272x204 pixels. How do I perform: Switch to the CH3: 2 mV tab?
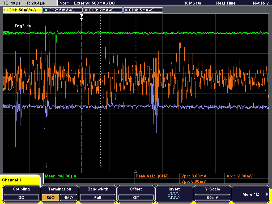[x=103, y=10]
